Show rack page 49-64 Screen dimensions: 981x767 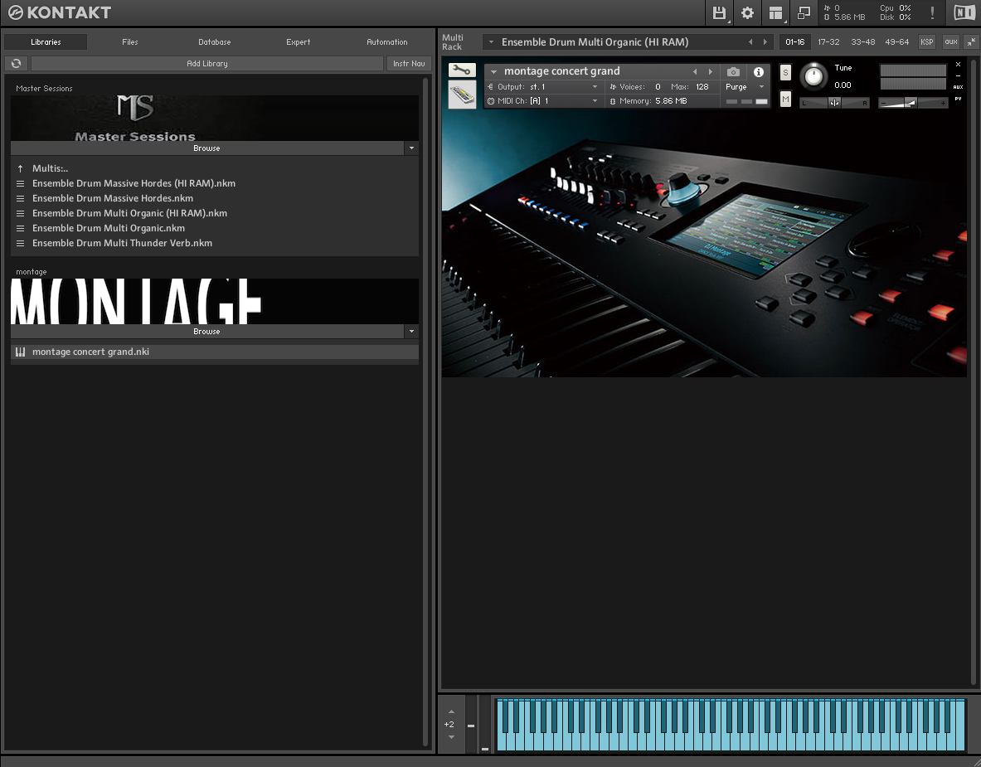tap(896, 42)
